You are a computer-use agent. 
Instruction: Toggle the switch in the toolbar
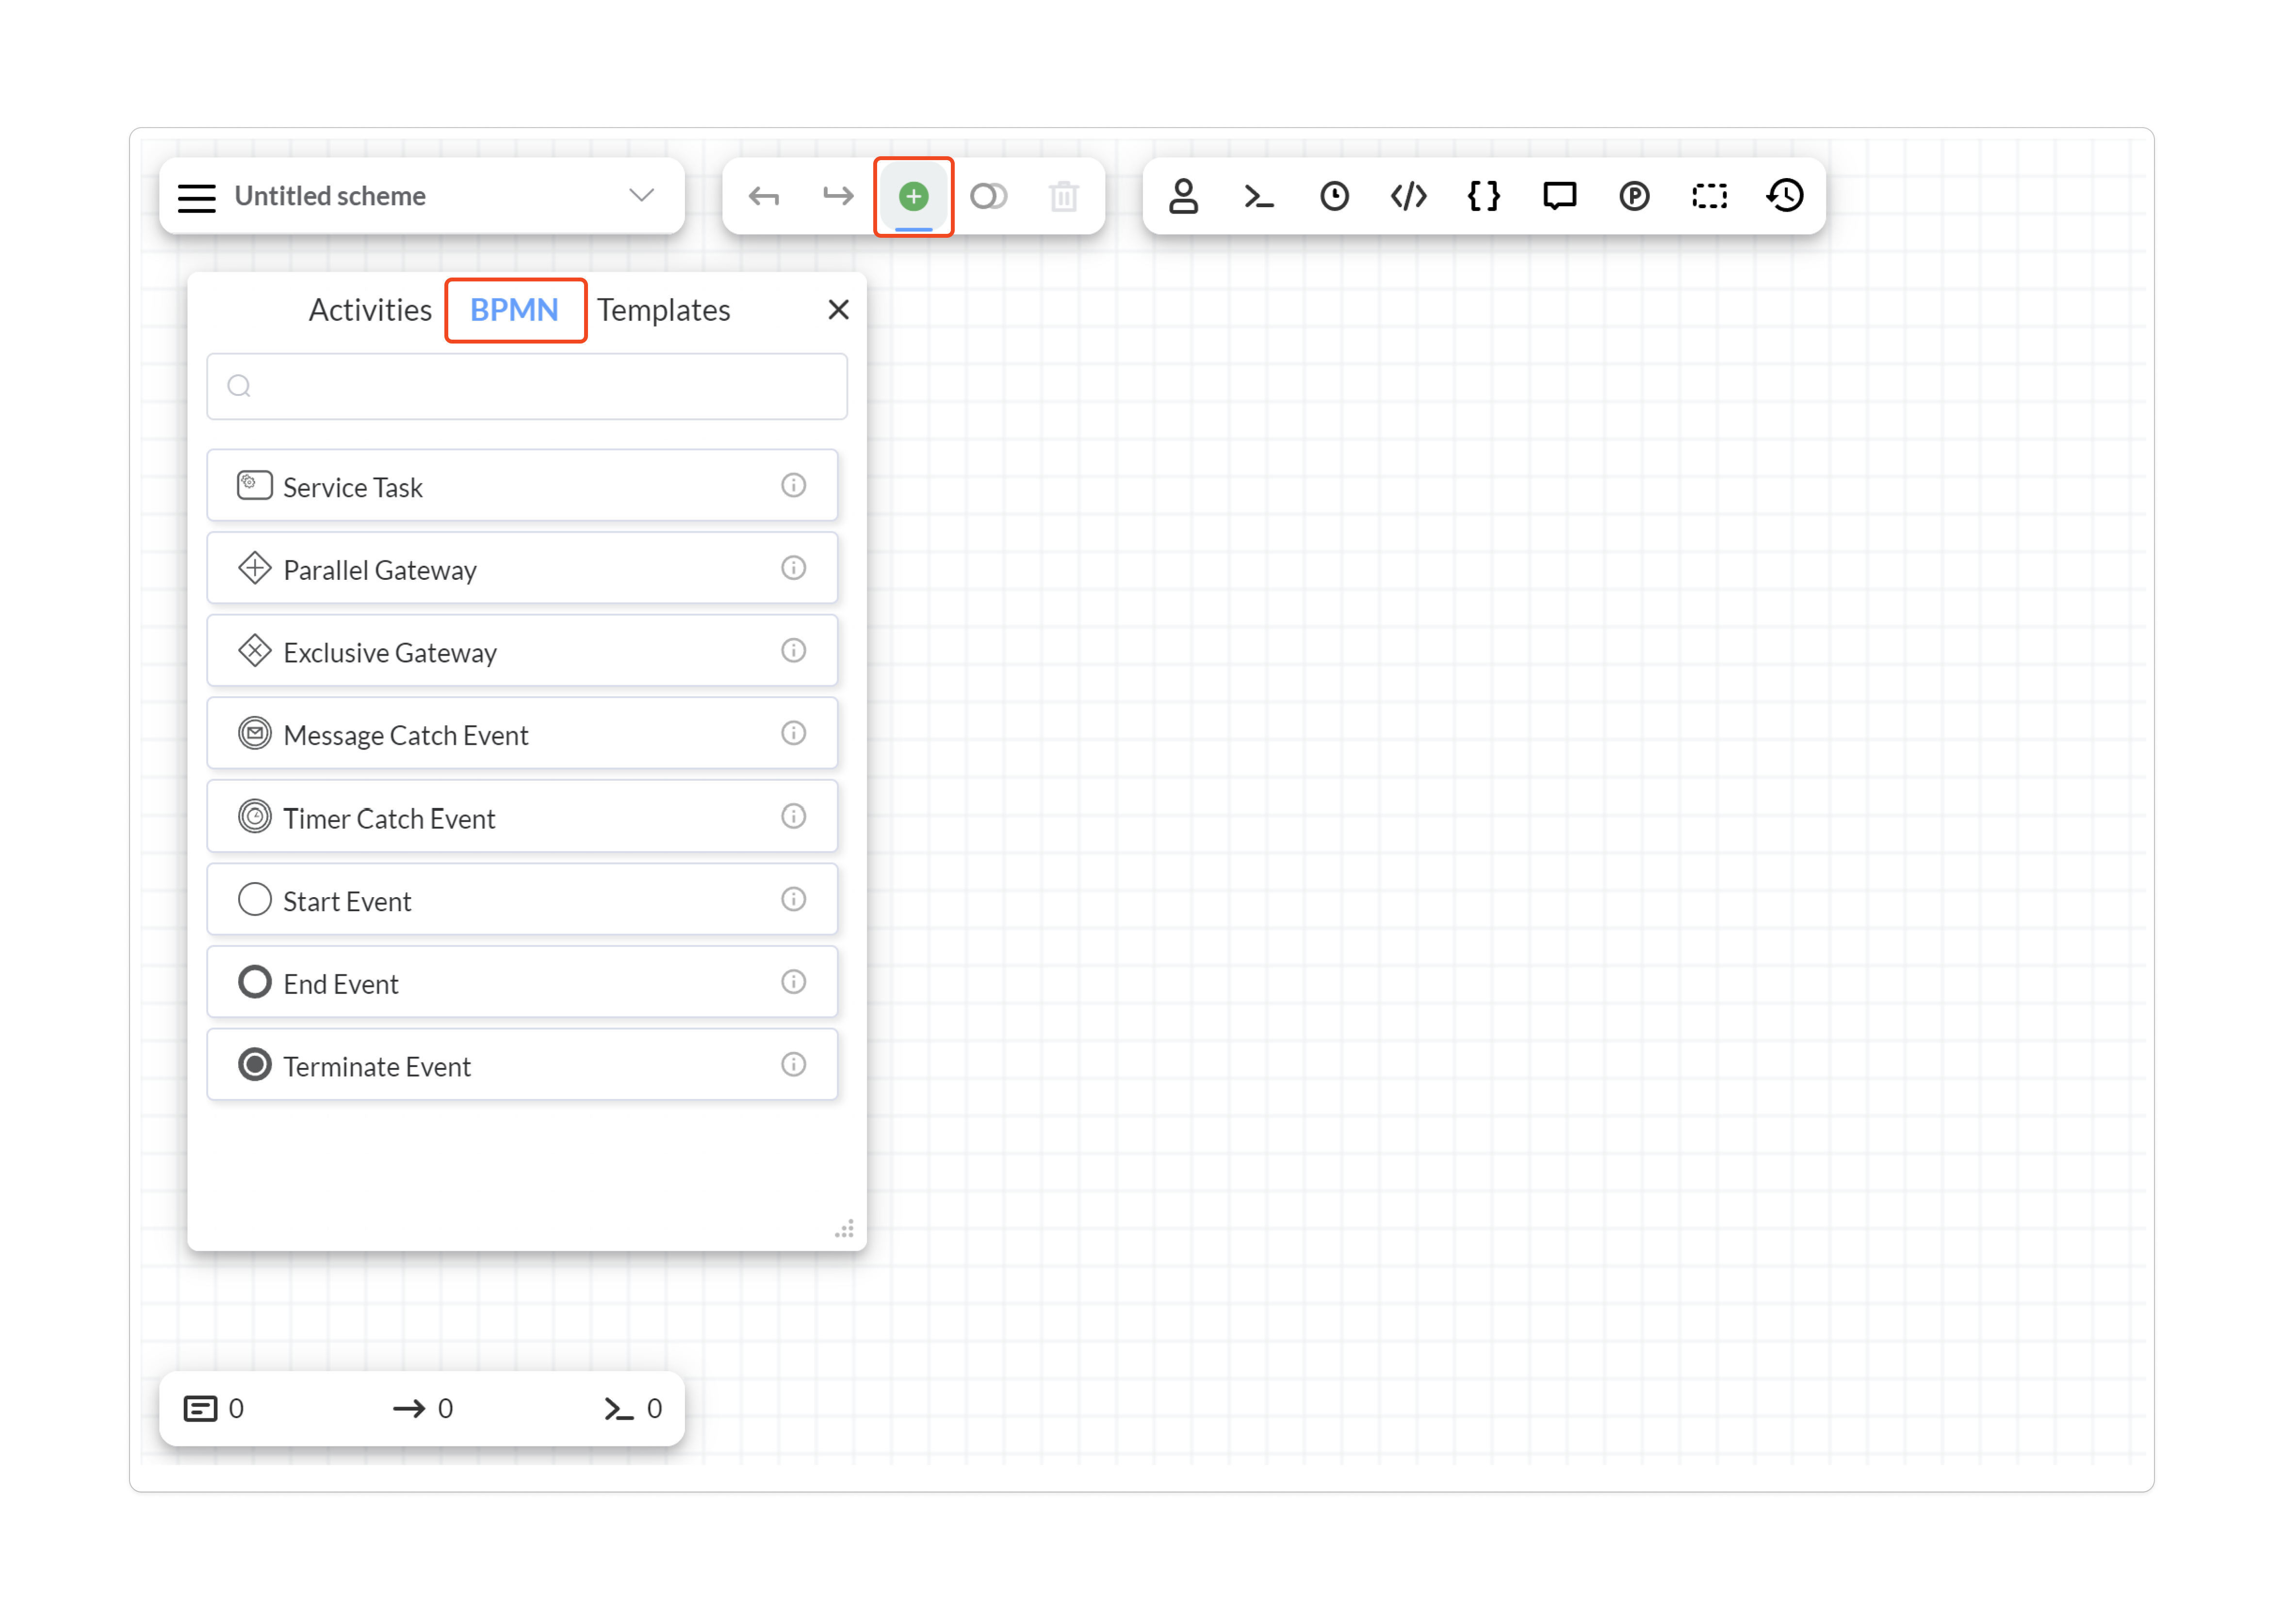[989, 196]
